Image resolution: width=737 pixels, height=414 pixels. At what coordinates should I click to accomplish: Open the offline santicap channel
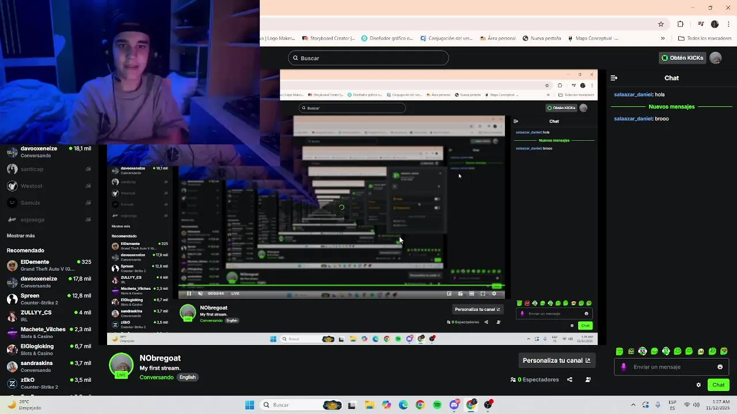(49, 169)
